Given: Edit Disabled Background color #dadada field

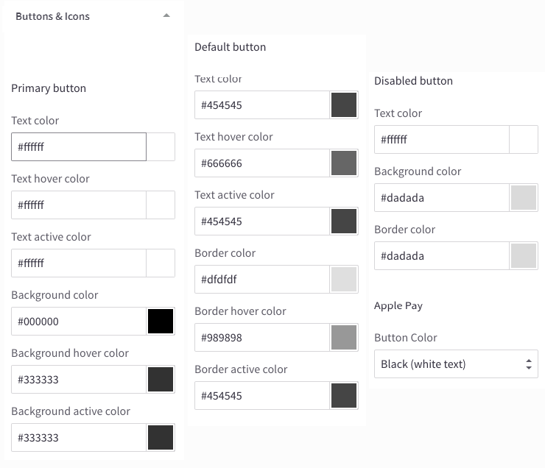Looking at the screenshot, I should (442, 198).
